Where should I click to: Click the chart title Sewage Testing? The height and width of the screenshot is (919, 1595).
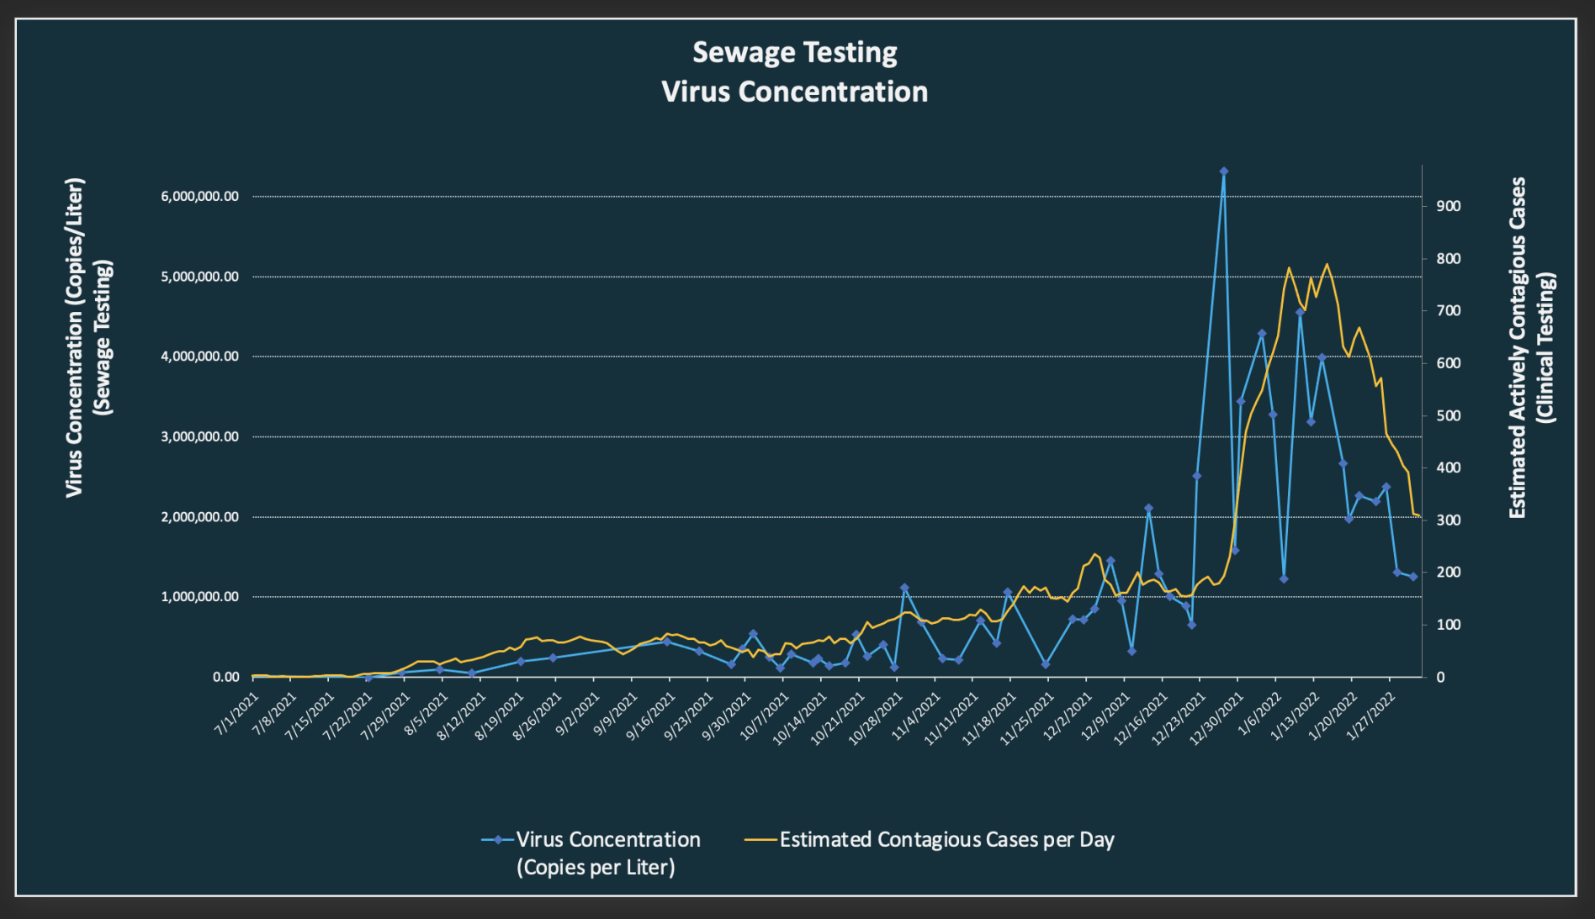[794, 53]
